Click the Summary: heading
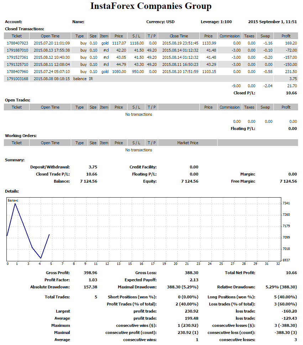Viewport: 303px width, 345px height. point(15,160)
